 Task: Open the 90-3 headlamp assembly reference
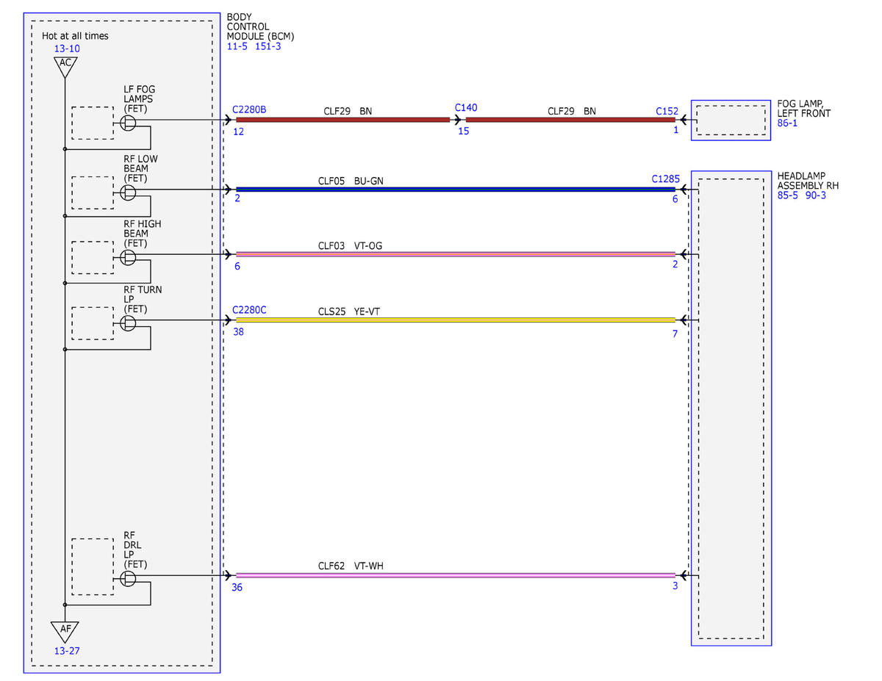(816, 195)
